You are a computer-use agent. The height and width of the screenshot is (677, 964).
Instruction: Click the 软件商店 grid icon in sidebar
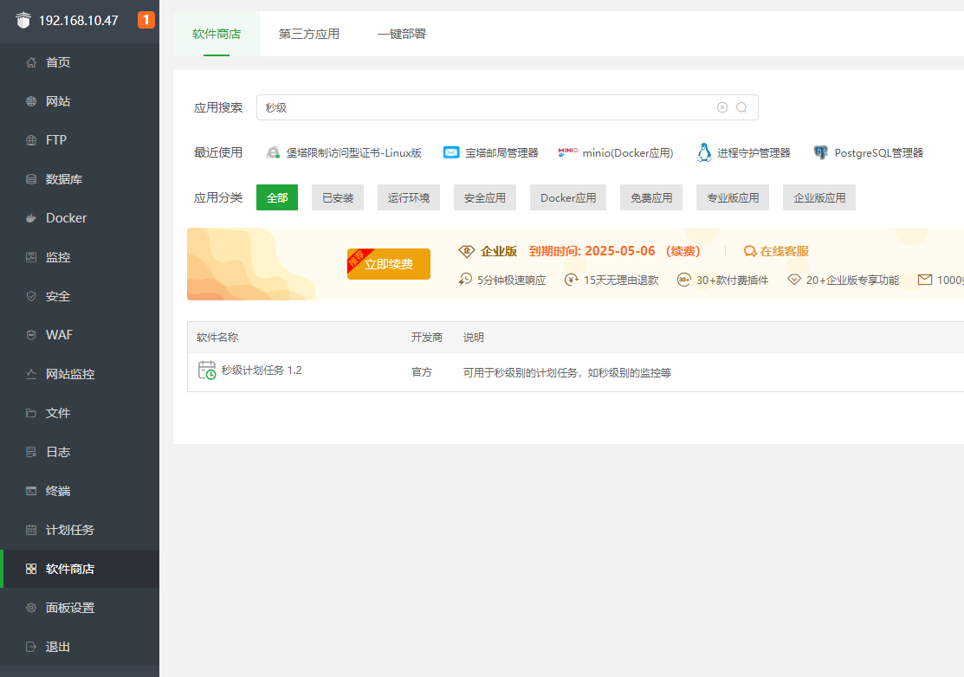(30, 569)
